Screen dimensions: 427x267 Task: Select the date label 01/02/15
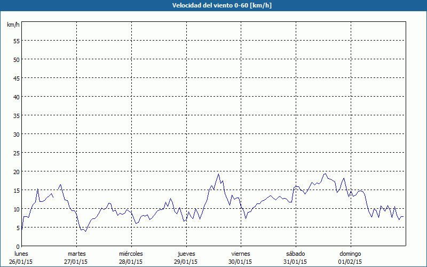[350, 262]
